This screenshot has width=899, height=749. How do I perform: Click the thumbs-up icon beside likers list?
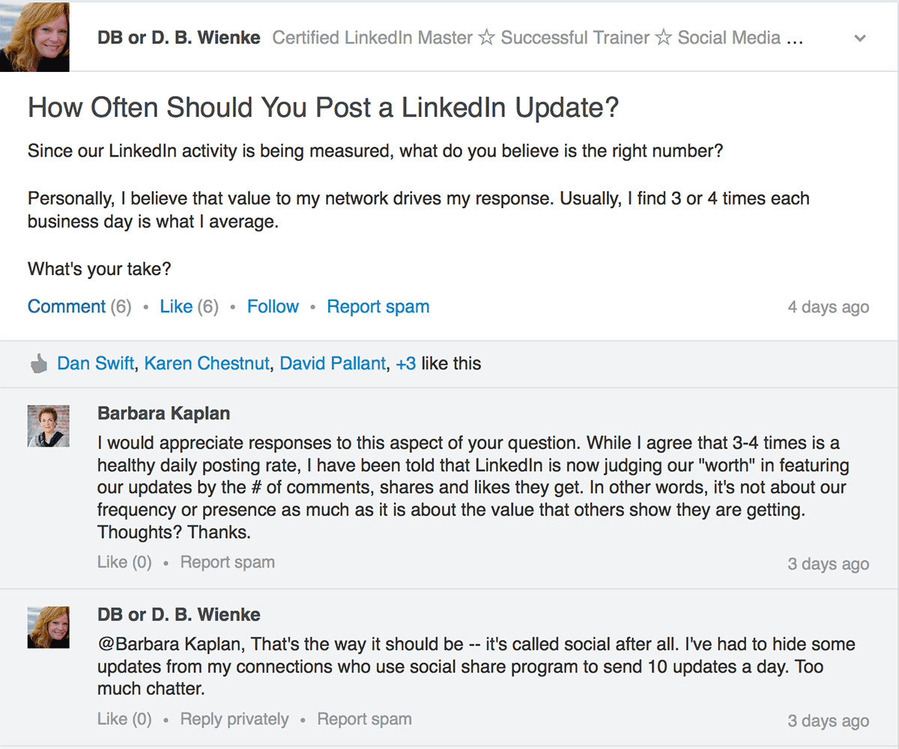(x=37, y=365)
